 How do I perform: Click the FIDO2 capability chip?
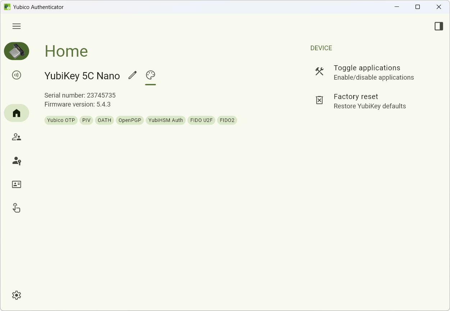point(227,120)
